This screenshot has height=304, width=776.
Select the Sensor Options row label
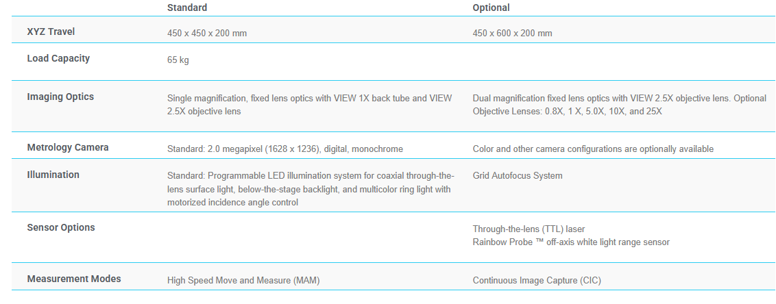point(61,227)
